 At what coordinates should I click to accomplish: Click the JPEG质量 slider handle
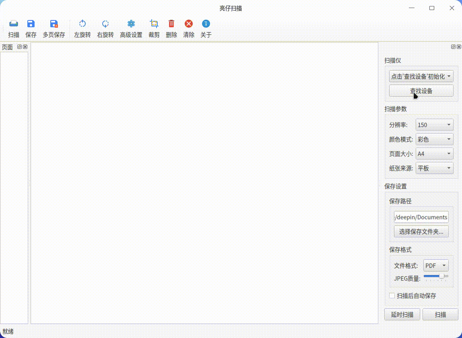pyautogui.click(x=441, y=276)
